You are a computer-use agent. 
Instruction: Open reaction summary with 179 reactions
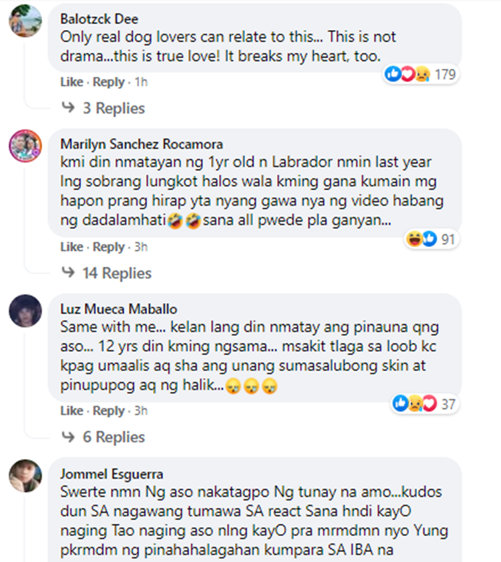pos(420,75)
